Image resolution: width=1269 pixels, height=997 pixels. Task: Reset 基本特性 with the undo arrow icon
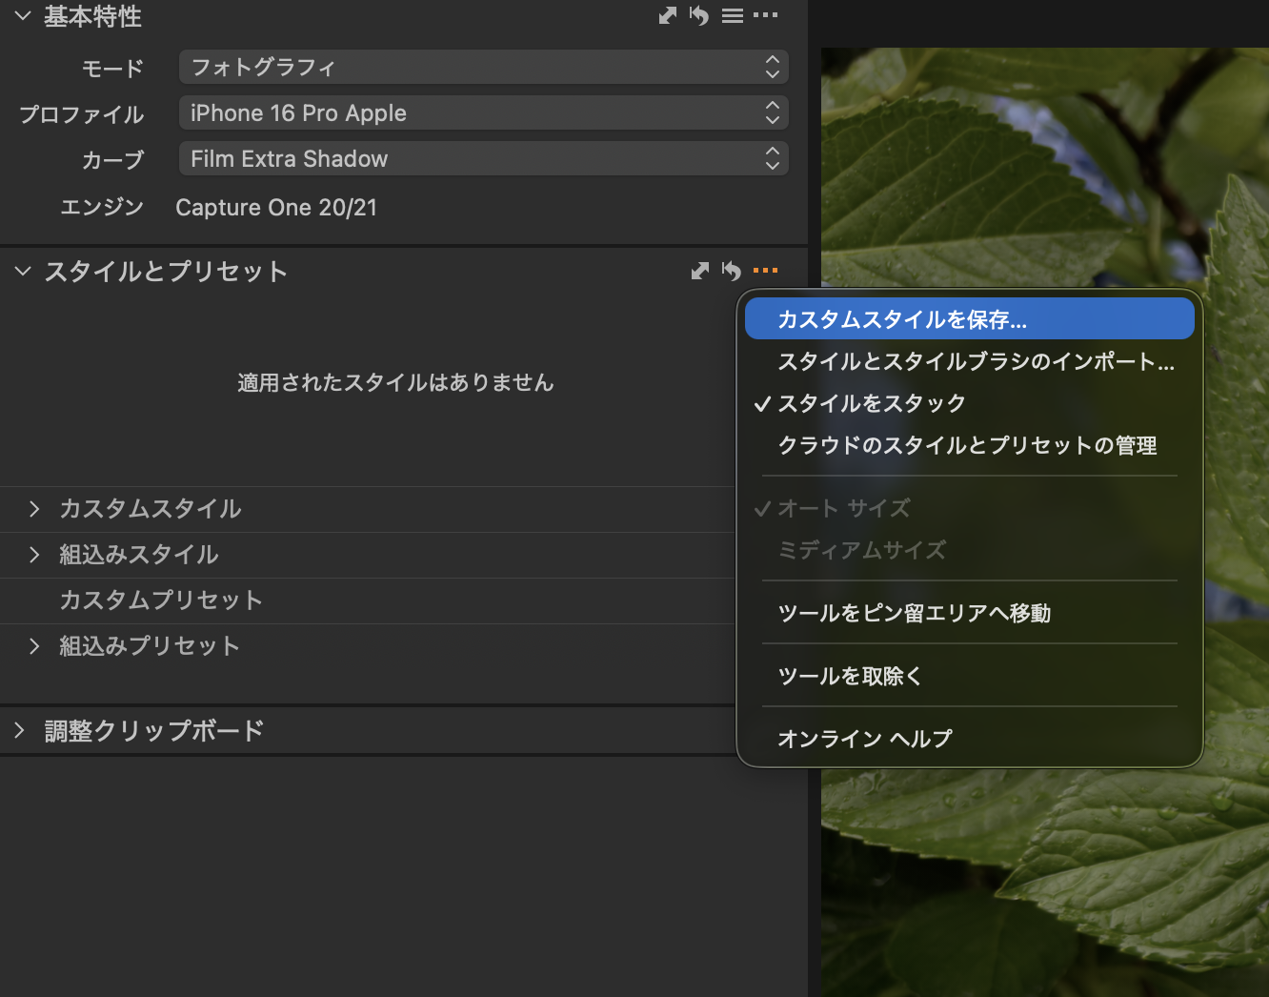click(699, 15)
